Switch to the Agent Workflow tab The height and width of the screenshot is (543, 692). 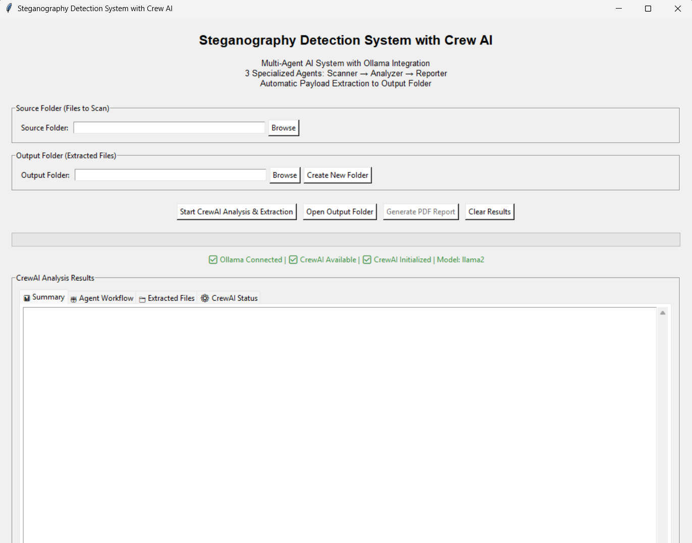pyautogui.click(x=106, y=298)
